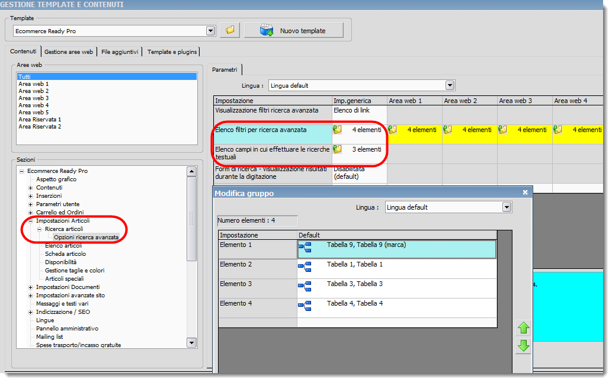Select Gestione taglie e colori item
The image size is (612, 382).
pos(75,271)
